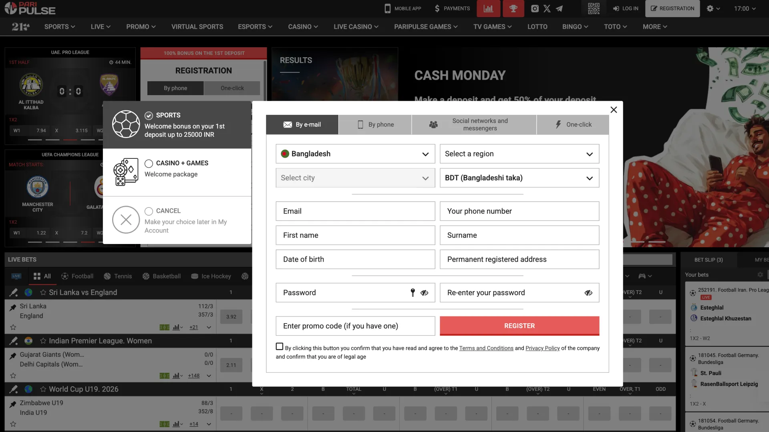769x432 pixels.
Task: Open the Instagram social icon
Action: 535,8
